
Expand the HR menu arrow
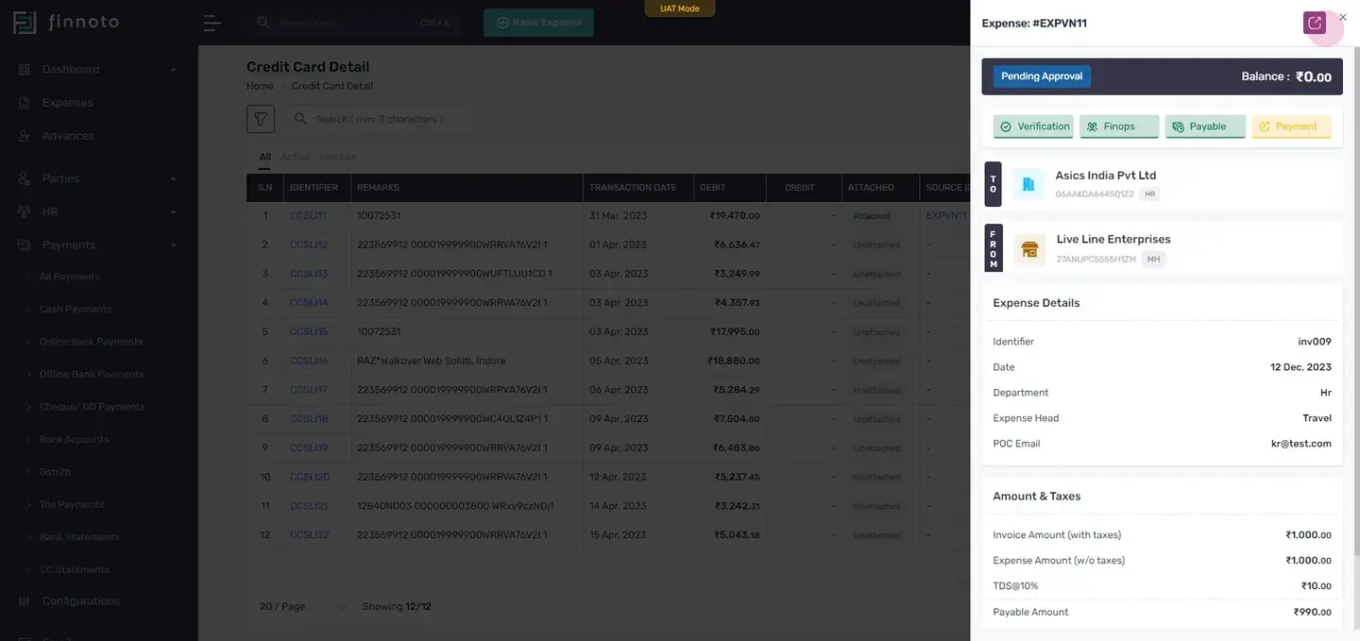[173, 212]
